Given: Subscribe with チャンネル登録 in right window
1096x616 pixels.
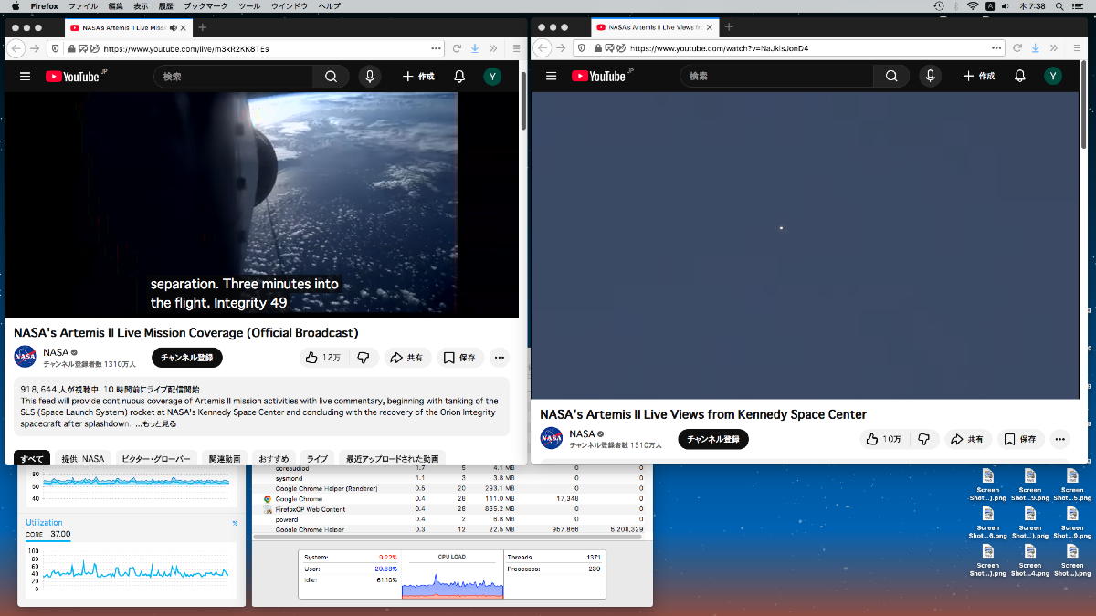Looking at the screenshot, I should click(713, 439).
